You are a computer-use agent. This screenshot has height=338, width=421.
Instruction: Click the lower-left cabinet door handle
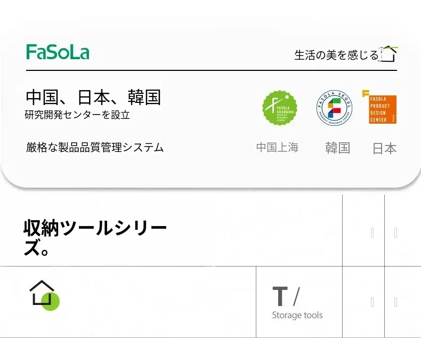click(x=372, y=302)
